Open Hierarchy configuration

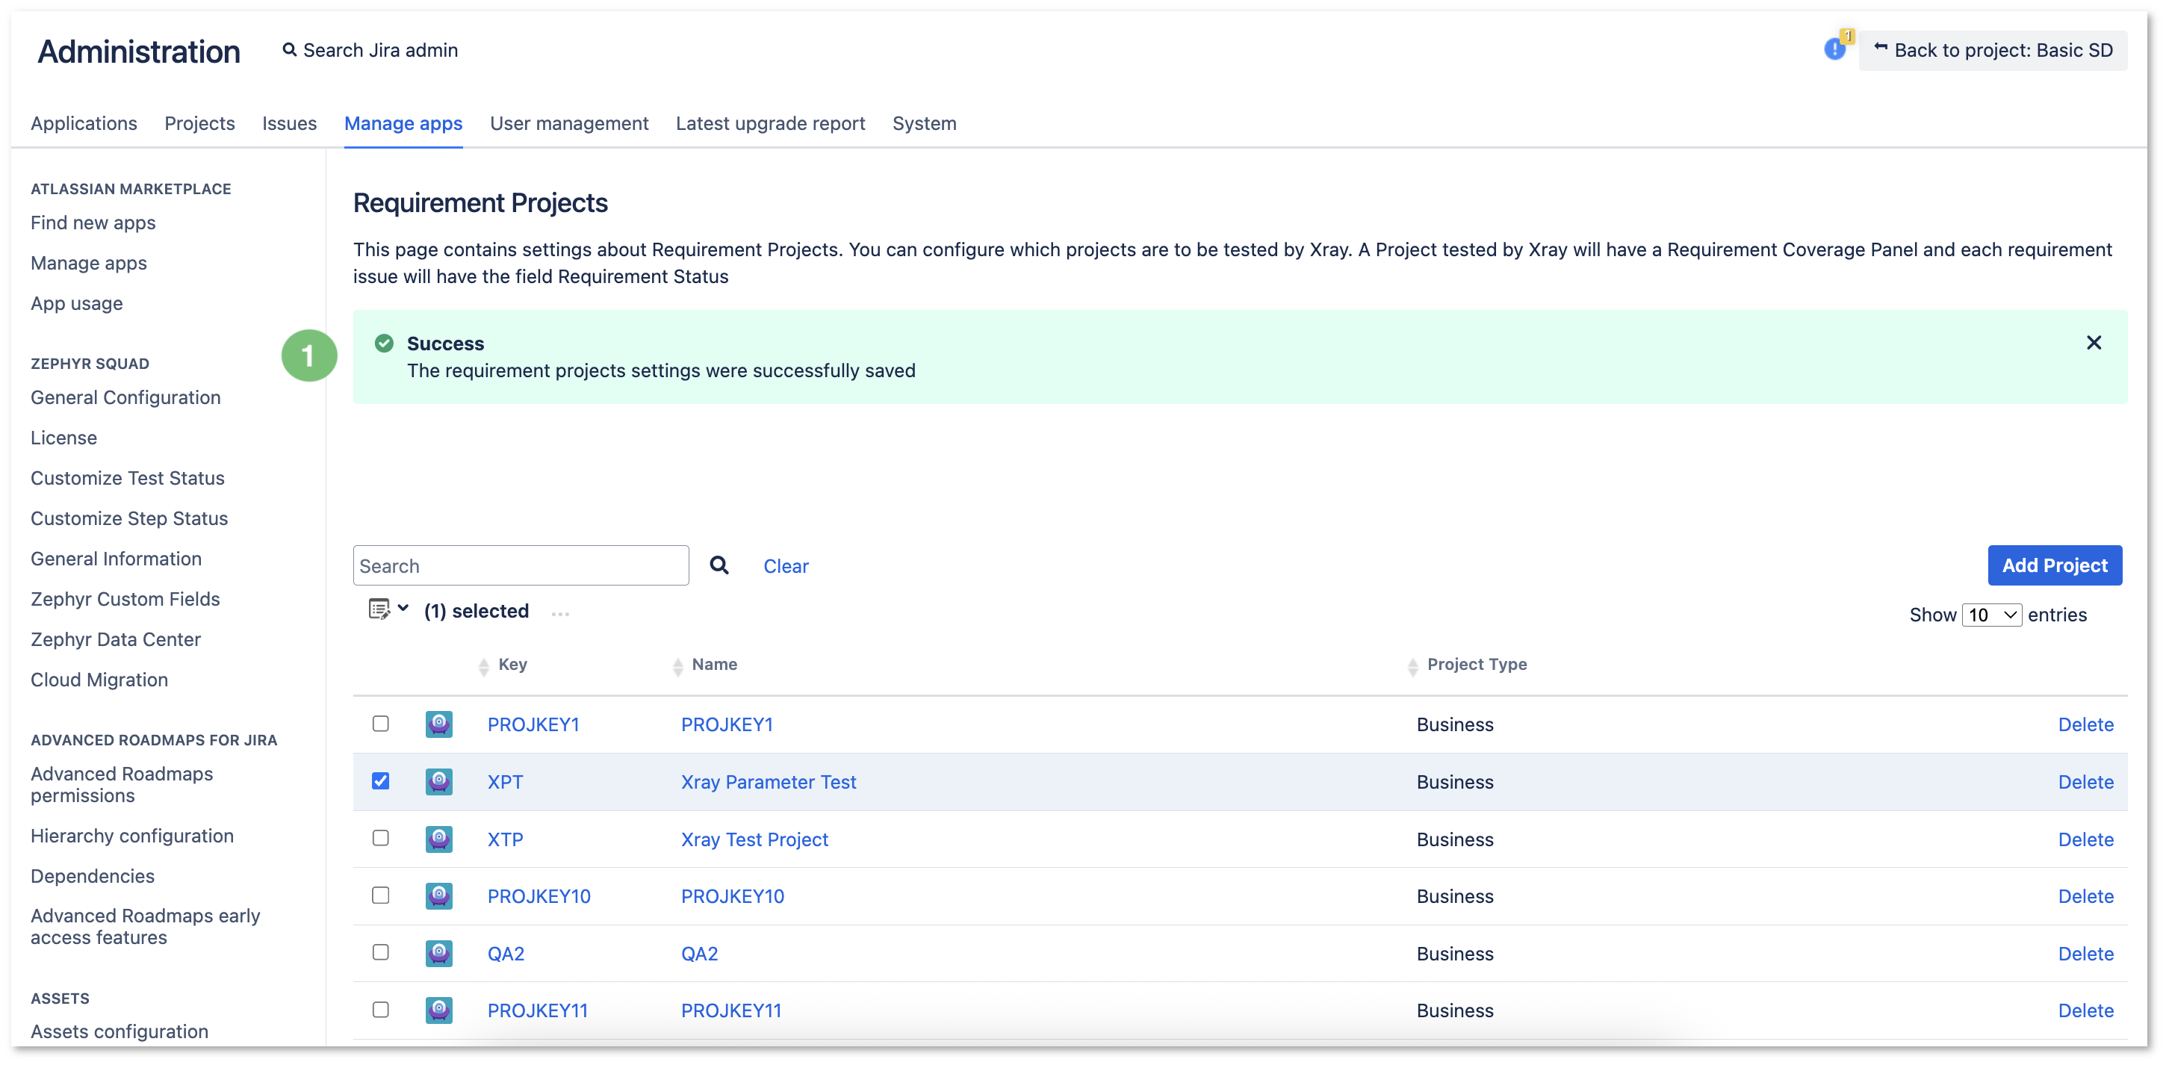[x=131, y=835]
